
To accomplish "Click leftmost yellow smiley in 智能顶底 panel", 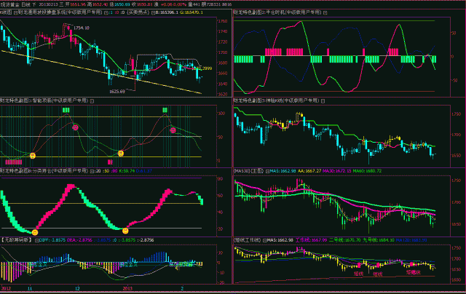I will point(33,156).
